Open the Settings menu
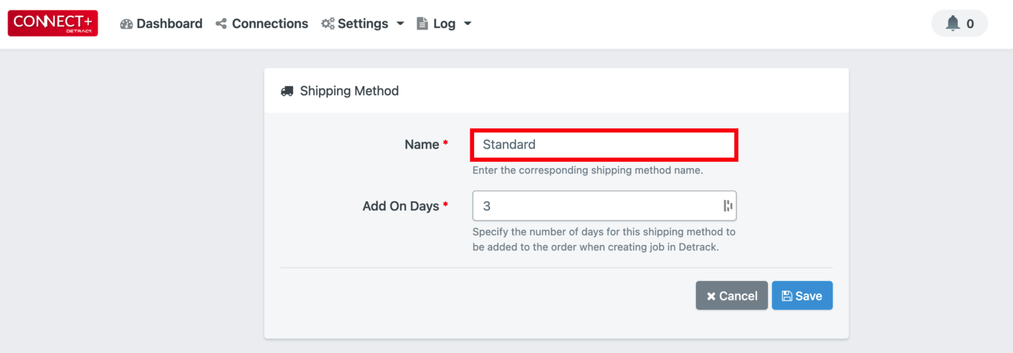The width and height of the screenshot is (1013, 353). click(x=363, y=23)
